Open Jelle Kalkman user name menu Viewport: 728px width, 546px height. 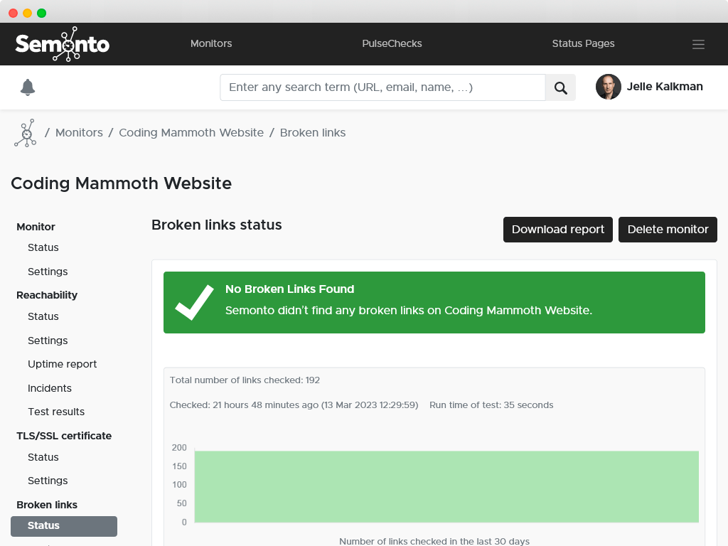point(665,87)
